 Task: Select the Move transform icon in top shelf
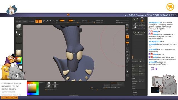pyautogui.click(x=43, y=21)
